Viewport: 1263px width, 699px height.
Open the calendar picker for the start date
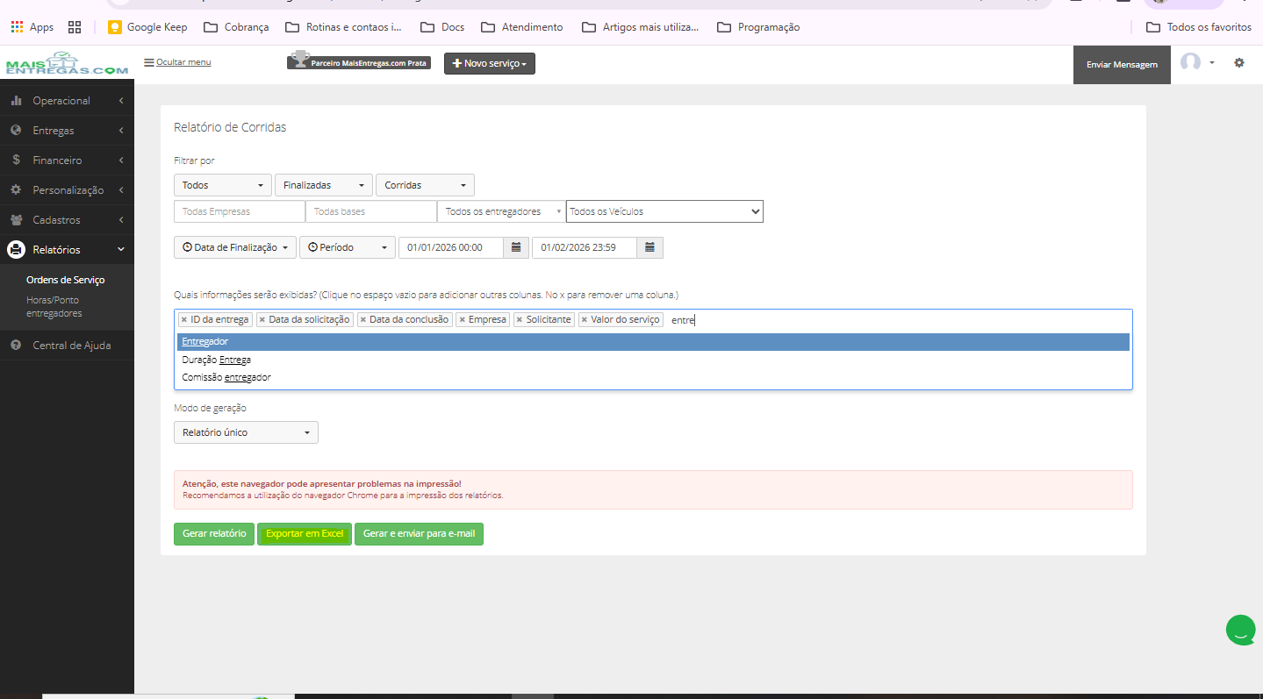click(x=516, y=248)
